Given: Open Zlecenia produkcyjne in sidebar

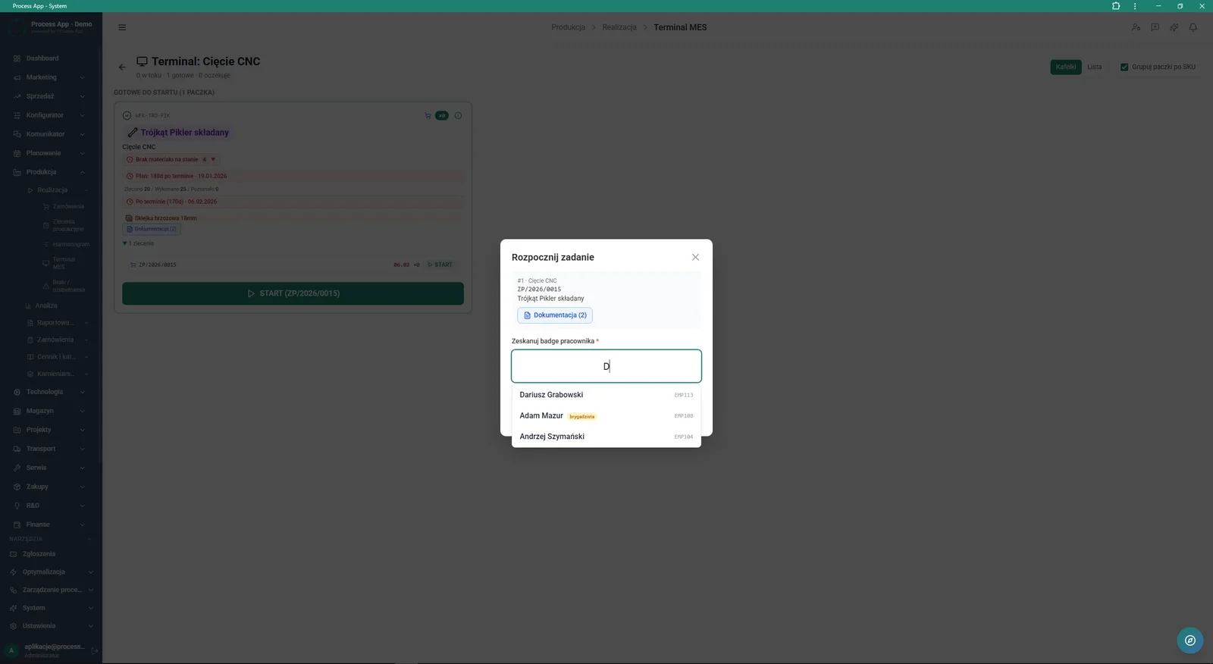Looking at the screenshot, I should [x=68, y=225].
